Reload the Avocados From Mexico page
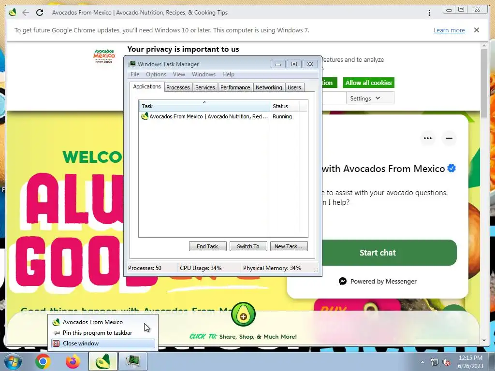Image resolution: width=495 pixels, height=371 pixels. coord(40,13)
